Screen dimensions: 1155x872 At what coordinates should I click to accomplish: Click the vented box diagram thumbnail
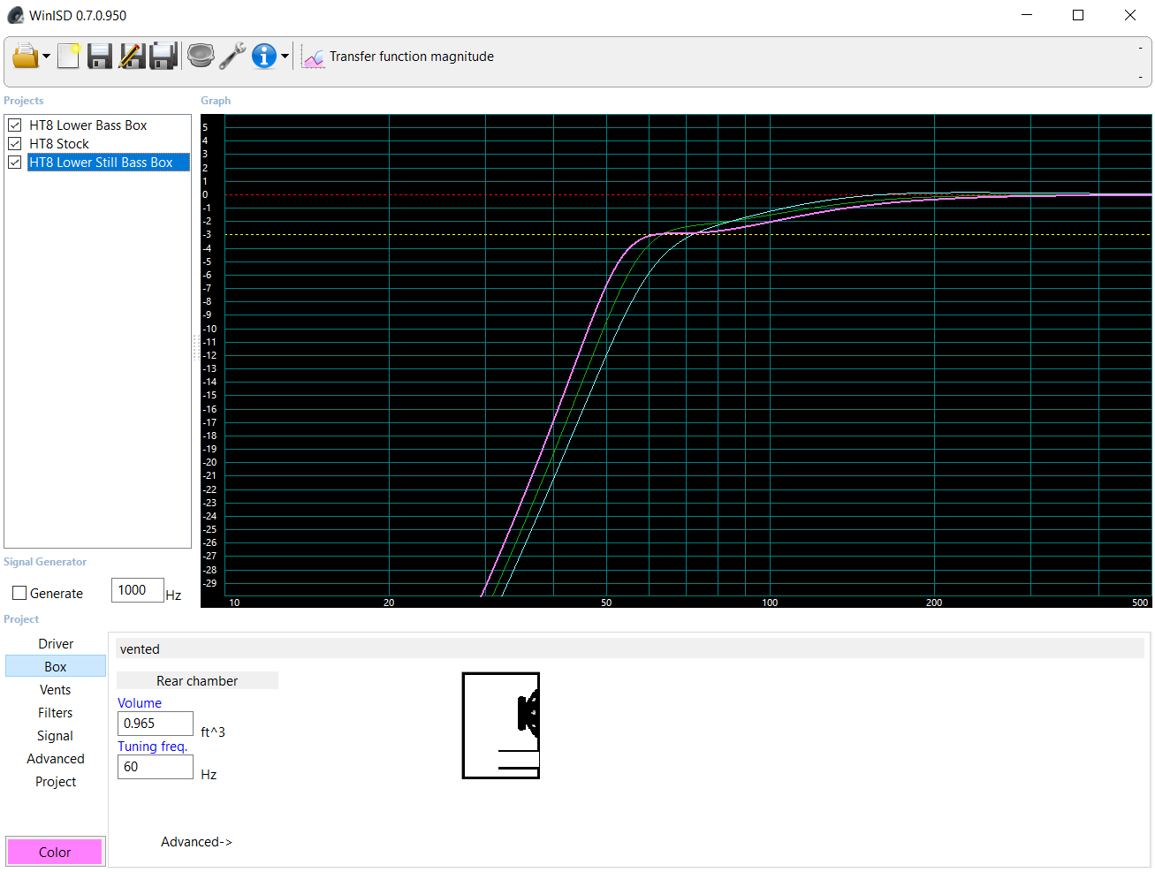501,725
